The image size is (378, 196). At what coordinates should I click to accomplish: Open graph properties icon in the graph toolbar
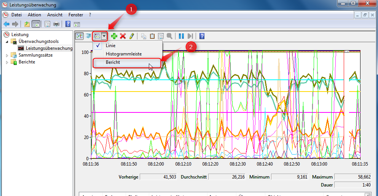click(161, 36)
